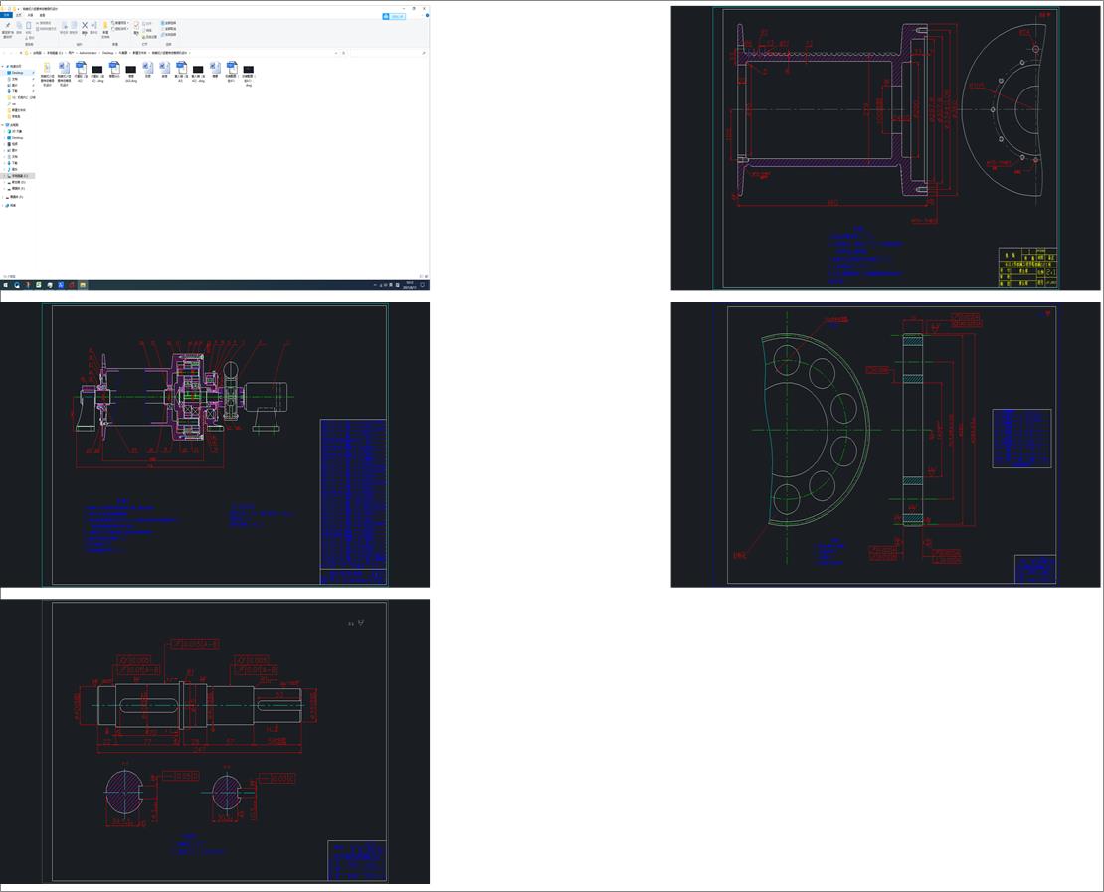The image size is (1104, 892).
Task: Click the Paste clipboard icon in ribbon
Action: click(x=29, y=26)
